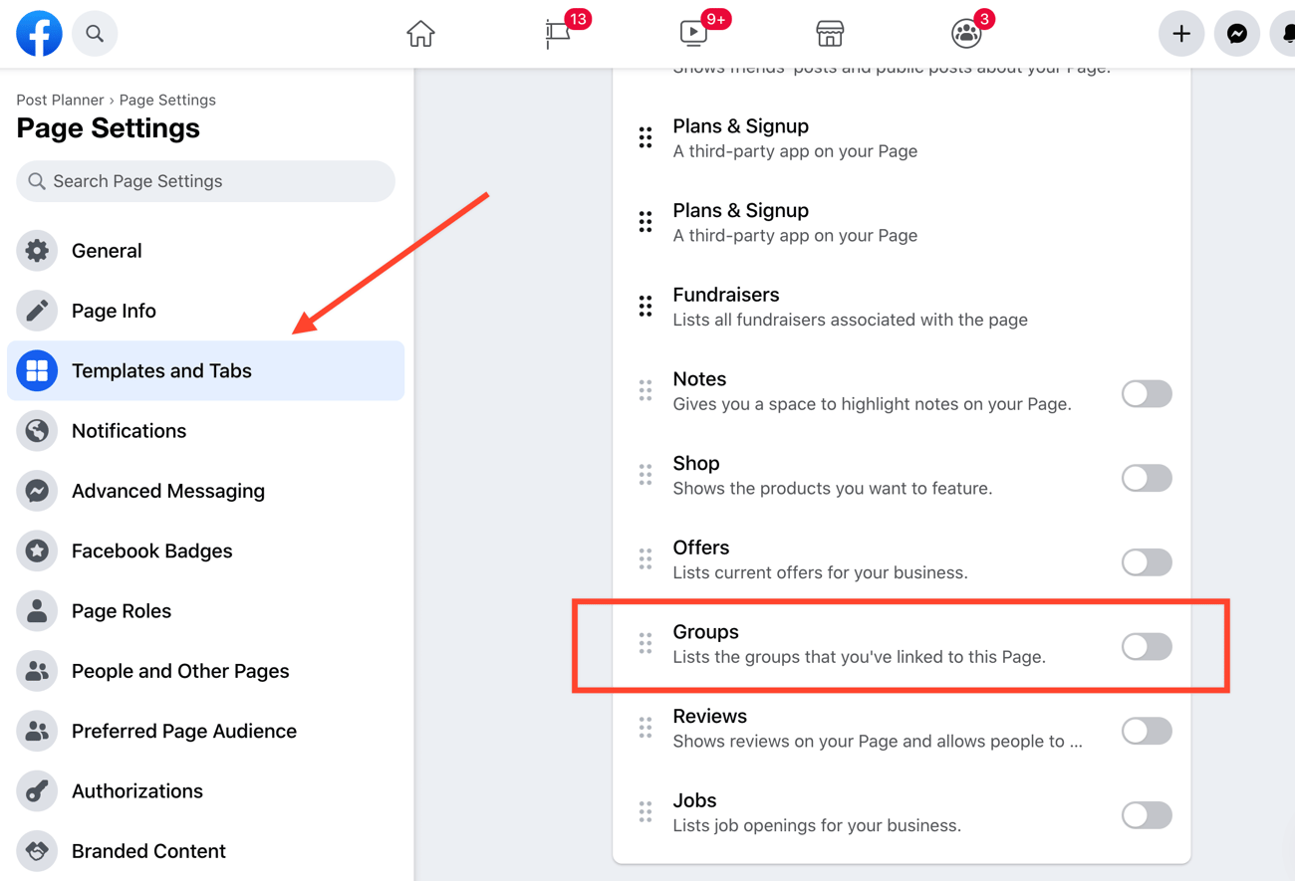
Task: Click the General settings gear icon
Action: click(37, 250)
